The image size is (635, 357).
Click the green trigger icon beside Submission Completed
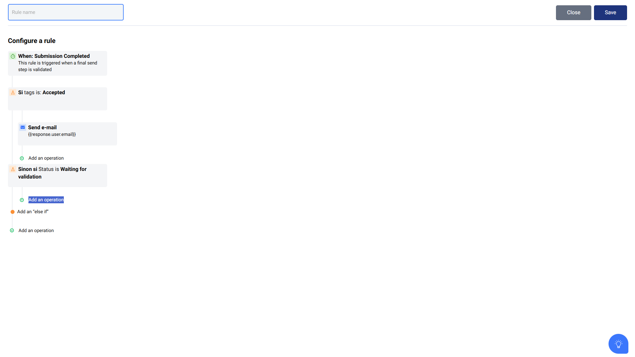[x=13, y=56]
